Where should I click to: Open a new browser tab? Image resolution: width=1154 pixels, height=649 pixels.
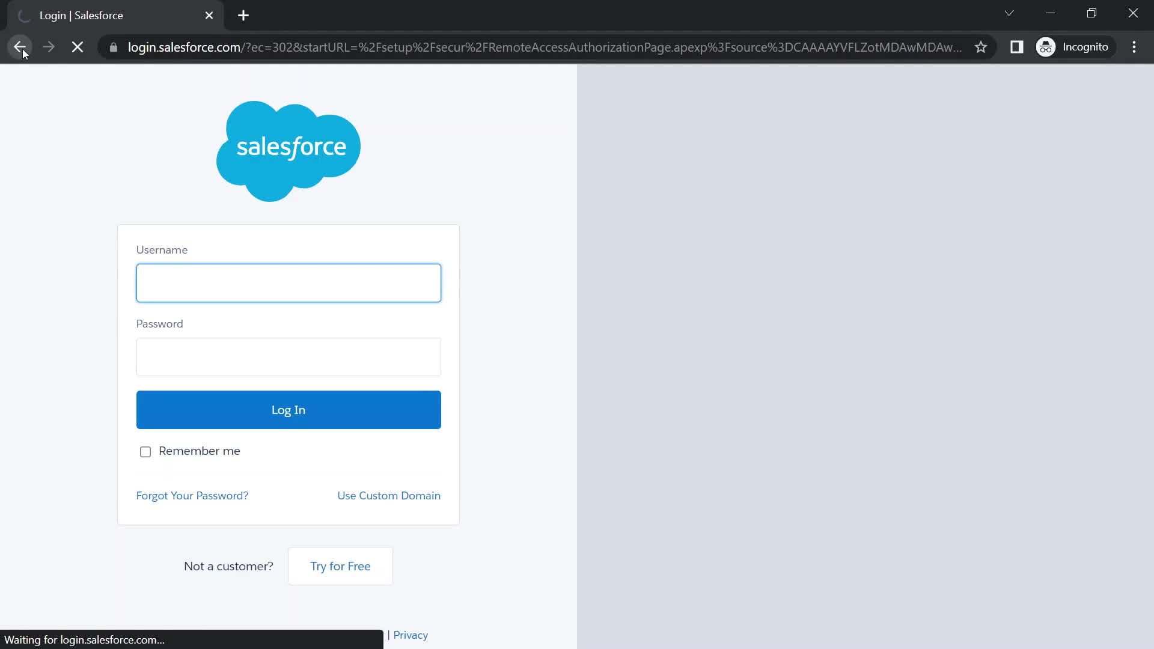point(243,16)
